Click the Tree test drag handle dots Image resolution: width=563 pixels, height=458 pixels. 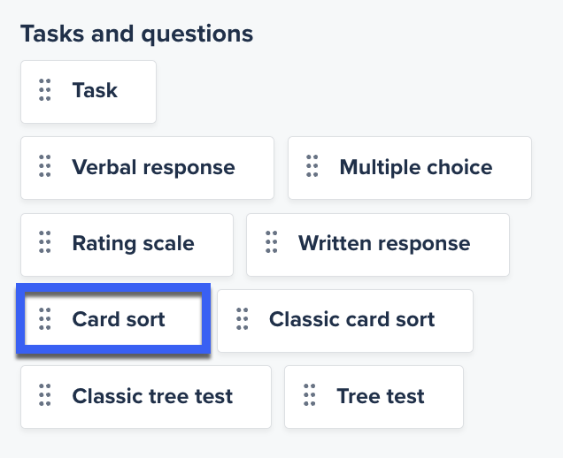click(310, 396)
